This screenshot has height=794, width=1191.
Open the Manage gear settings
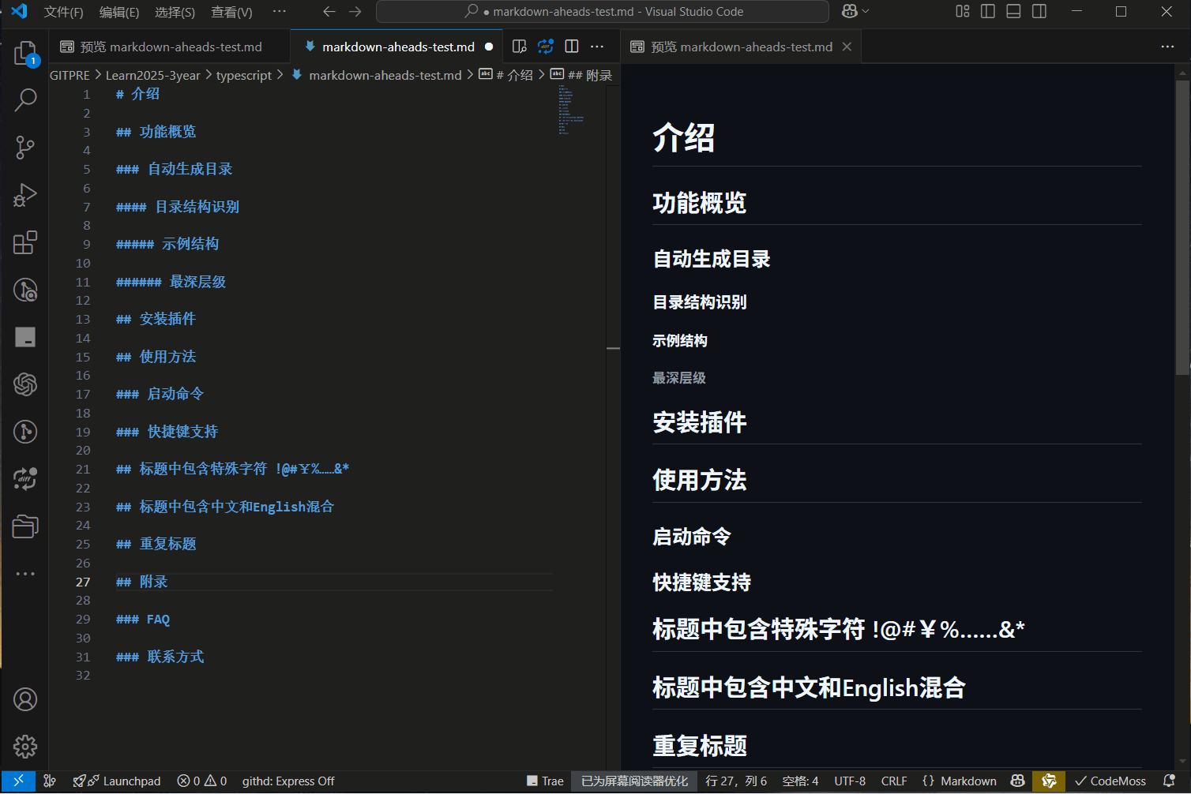pyautogui.click(x=25, y=747)
